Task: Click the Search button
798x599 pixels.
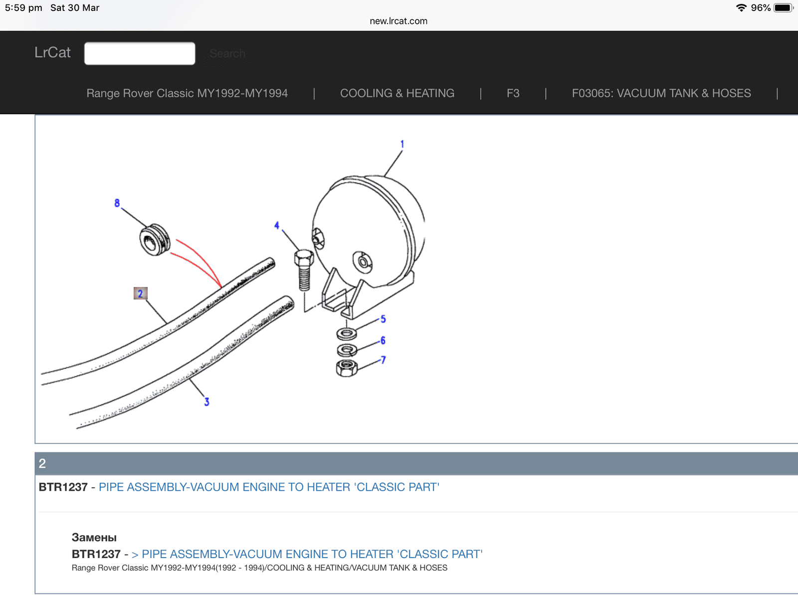Action: click(227, 53)
